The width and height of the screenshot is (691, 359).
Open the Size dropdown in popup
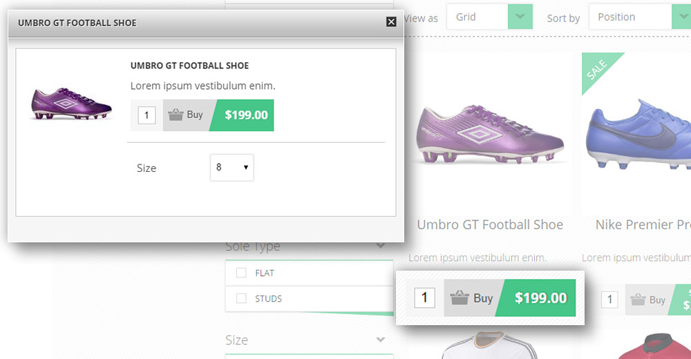(x=231, y=167)
